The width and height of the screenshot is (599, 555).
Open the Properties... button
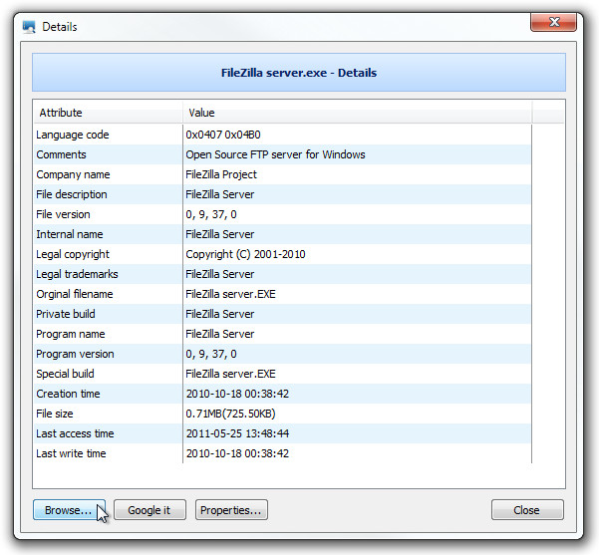click(231, 509)
